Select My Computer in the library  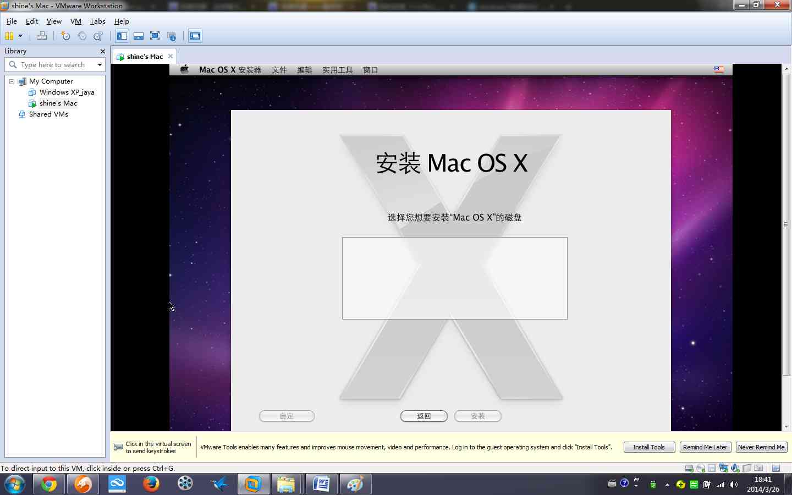pyautogui.click(x=51, y=81)
